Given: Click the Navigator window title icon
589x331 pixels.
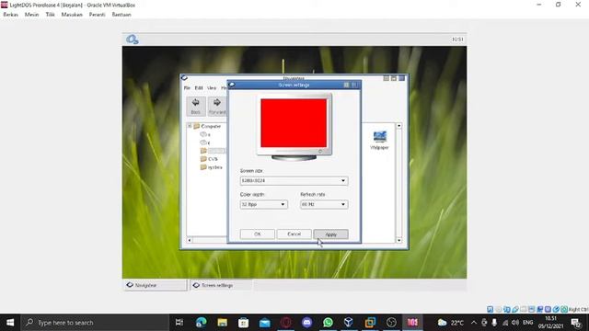Looking at the screenshot, I should tap(184, 77).
